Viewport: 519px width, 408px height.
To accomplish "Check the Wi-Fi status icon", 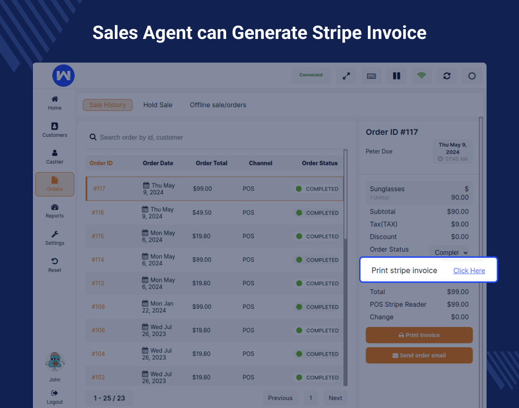I will (422, 76).
